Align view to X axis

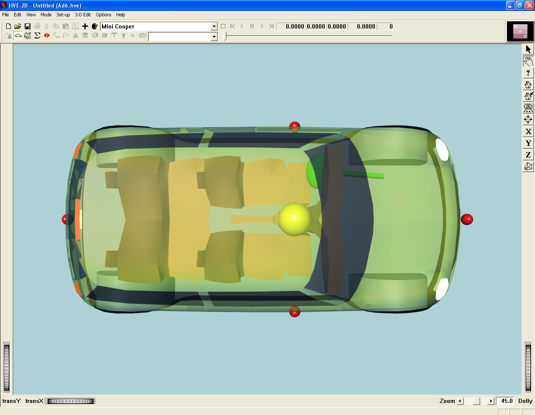pos(528,131)
